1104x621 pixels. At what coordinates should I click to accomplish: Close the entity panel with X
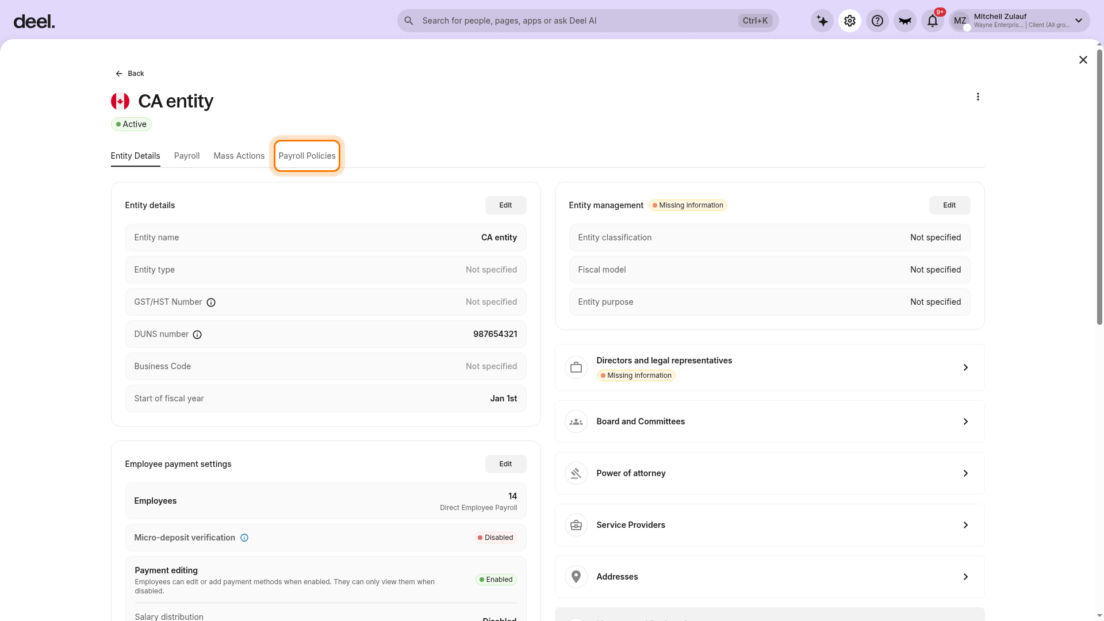(x=1083, y=60)
